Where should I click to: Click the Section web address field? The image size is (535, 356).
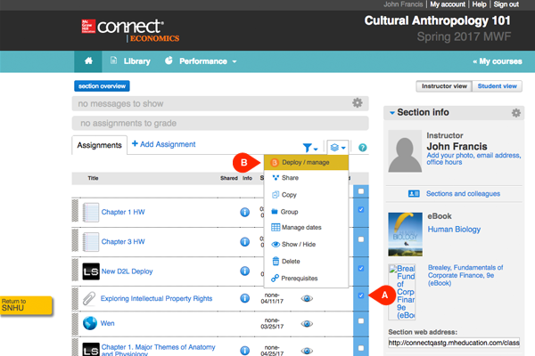click(x=455, y=342)
